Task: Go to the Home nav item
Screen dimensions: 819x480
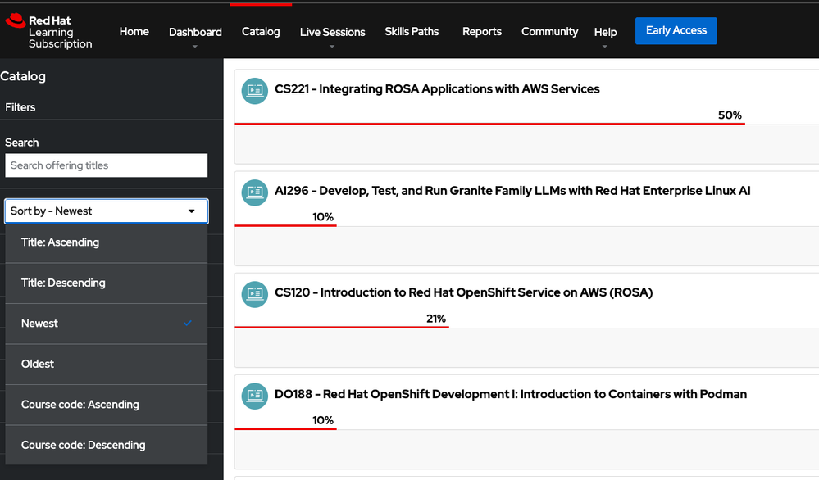Action: point(134,32)
